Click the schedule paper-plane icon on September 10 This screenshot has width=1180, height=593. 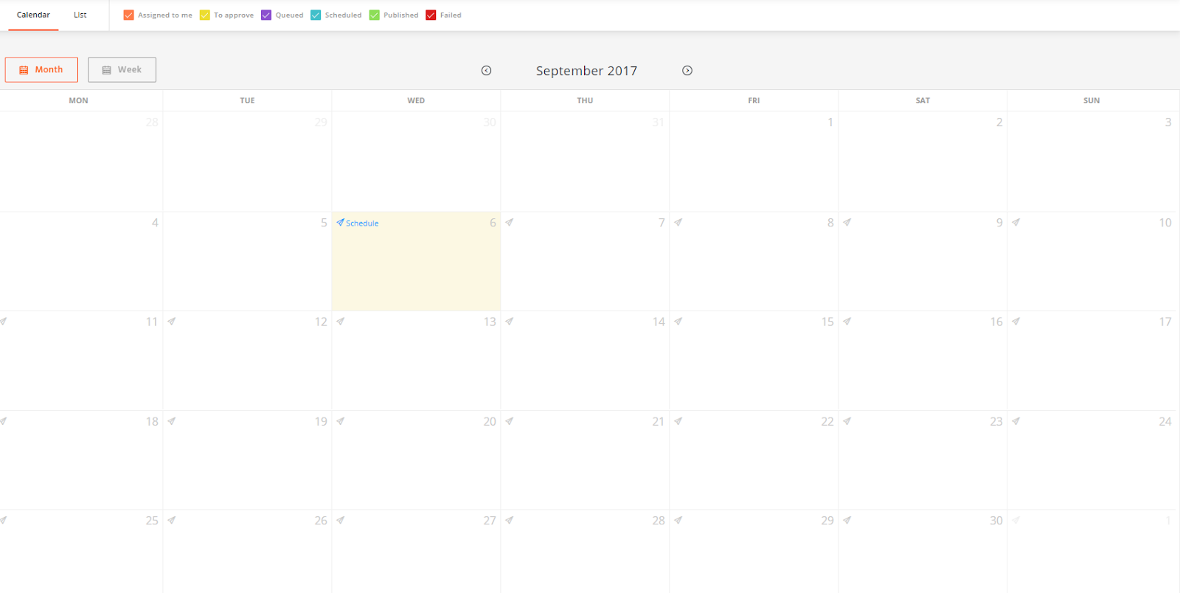click(x=1016, y=222)
